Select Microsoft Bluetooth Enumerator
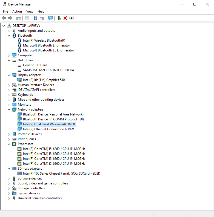The height and width of the screenshot is (217, 214). (x=46, y=45)
